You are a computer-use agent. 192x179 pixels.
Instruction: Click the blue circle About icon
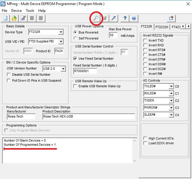[x=134, y=18]
